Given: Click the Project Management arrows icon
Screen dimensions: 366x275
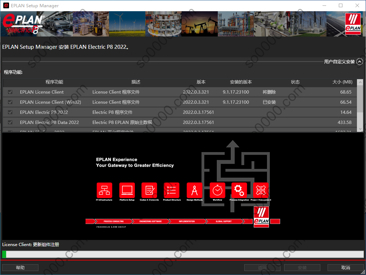Looking at the screenshot, I should pos(261,190).
